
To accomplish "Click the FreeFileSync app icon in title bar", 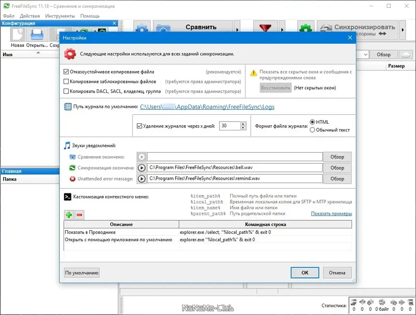I will (7, 6).
